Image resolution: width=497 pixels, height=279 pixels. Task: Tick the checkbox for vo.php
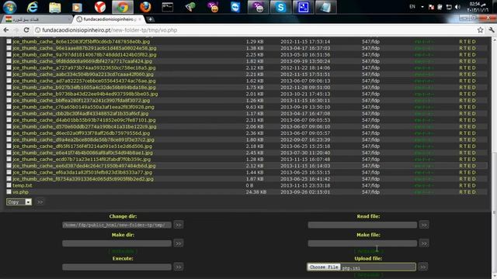coord(9,191)
